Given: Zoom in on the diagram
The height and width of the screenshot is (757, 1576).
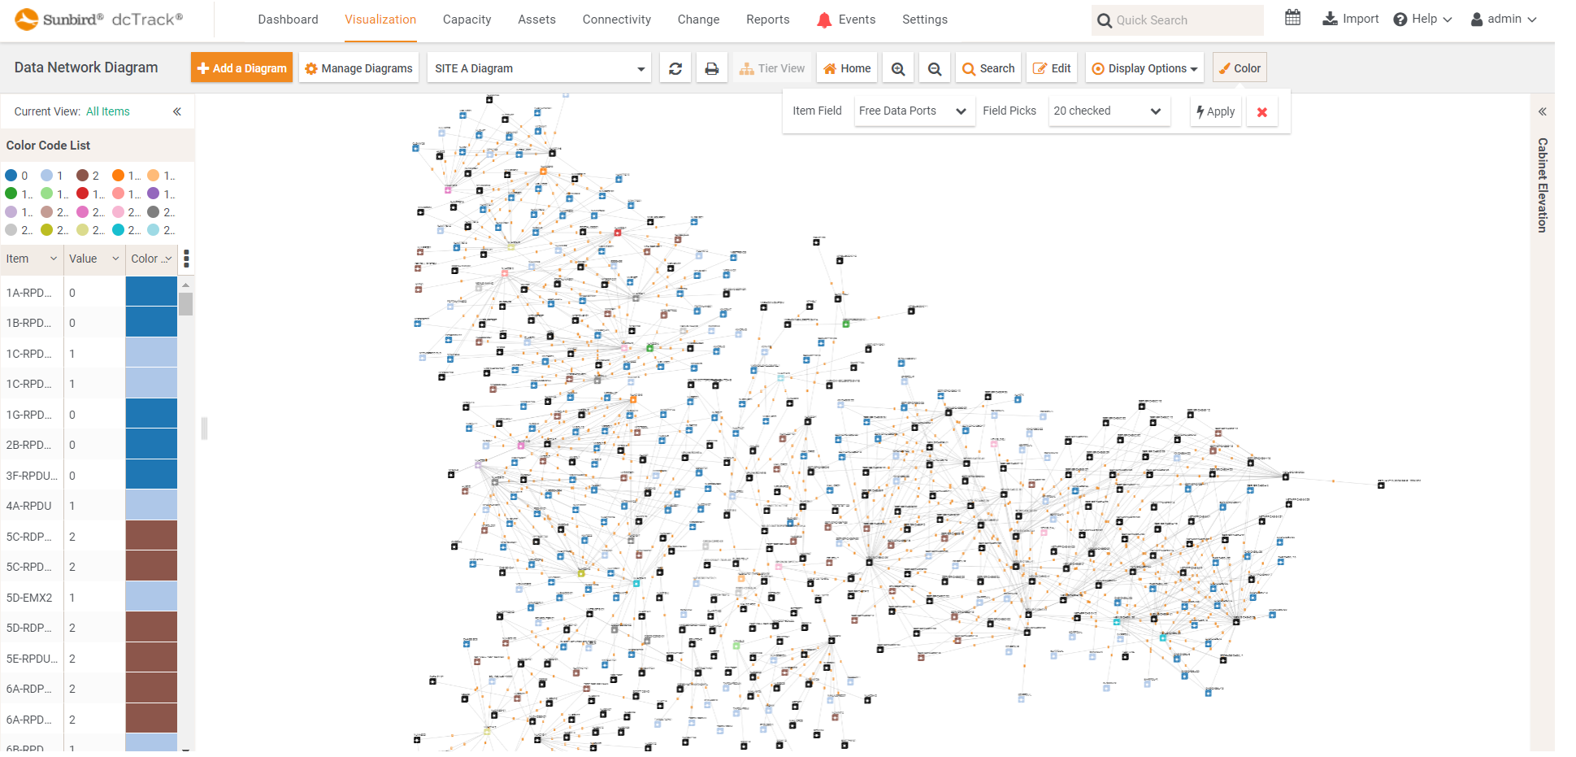Looking at the screenshot, I should click(x=898, y=68).
